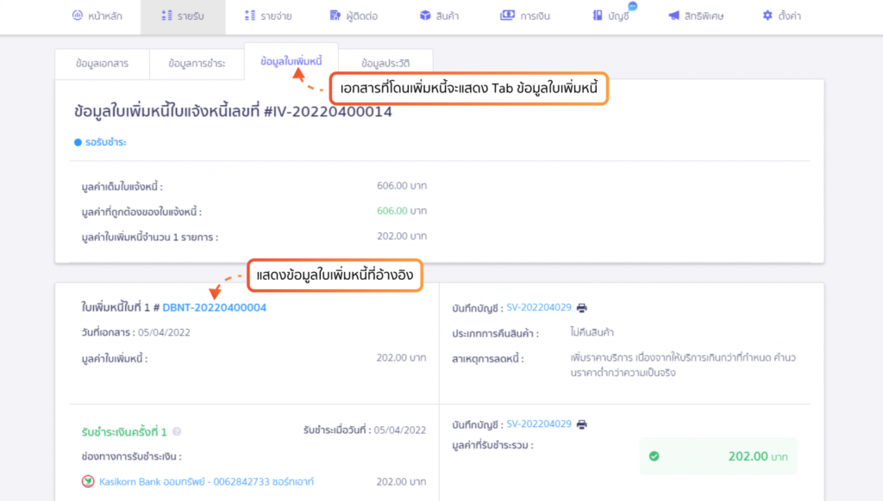
Task: Click the รายรับ list icon
Action: tap(166, 15)
